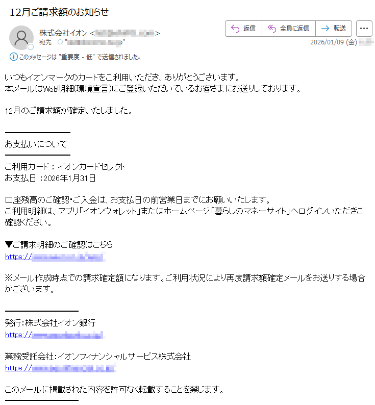Viewport: 375px width, 405px height.
Task: Click the recipient presence circle beside 宛先
Action: coord(60,42)
